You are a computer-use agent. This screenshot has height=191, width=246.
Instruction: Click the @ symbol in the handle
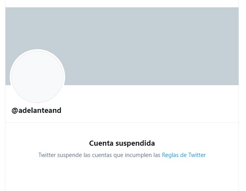click(x=15, y=111)
